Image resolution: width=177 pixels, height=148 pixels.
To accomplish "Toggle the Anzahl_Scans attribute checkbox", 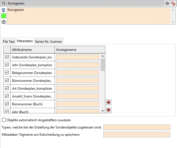I will [7, 96].
